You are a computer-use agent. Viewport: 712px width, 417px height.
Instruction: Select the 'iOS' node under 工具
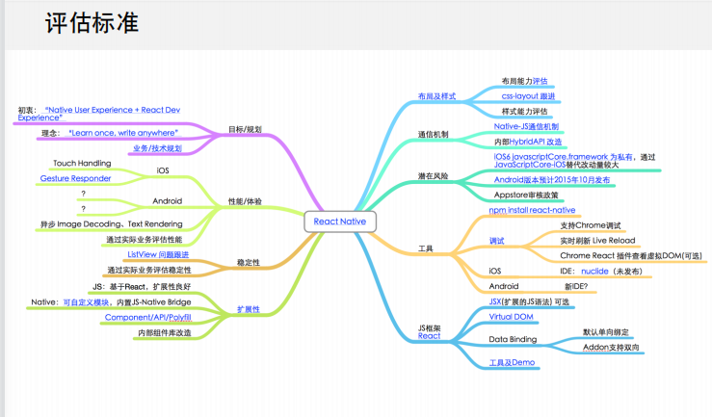[495, 271]
